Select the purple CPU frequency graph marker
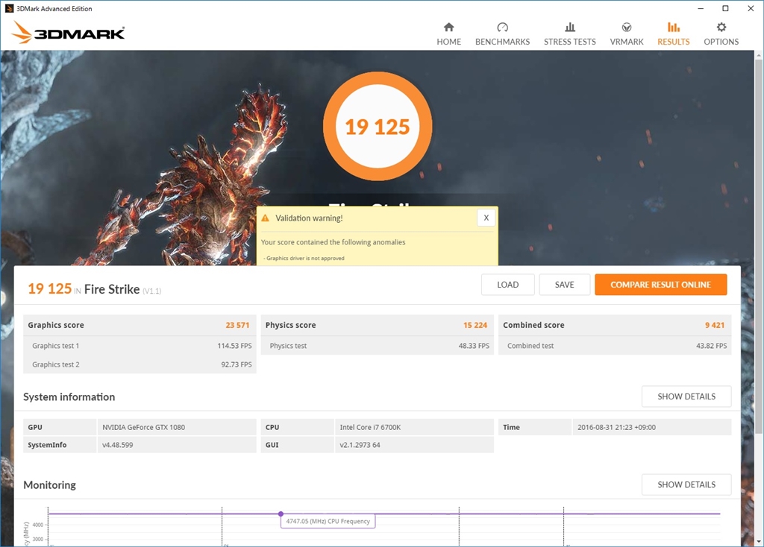This screenshot has height=547, width=764. click(x=281, y=514)
